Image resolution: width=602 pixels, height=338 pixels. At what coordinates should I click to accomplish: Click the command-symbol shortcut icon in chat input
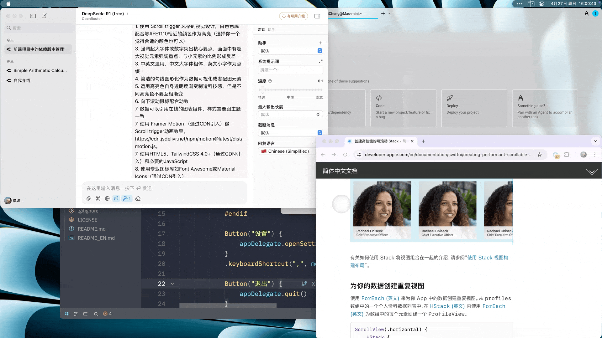(98, 198)
